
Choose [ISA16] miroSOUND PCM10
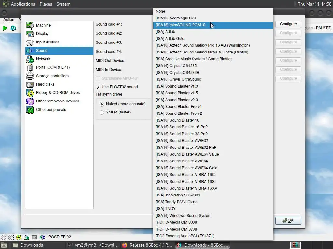pyautogui.click(x=213, y=25)
